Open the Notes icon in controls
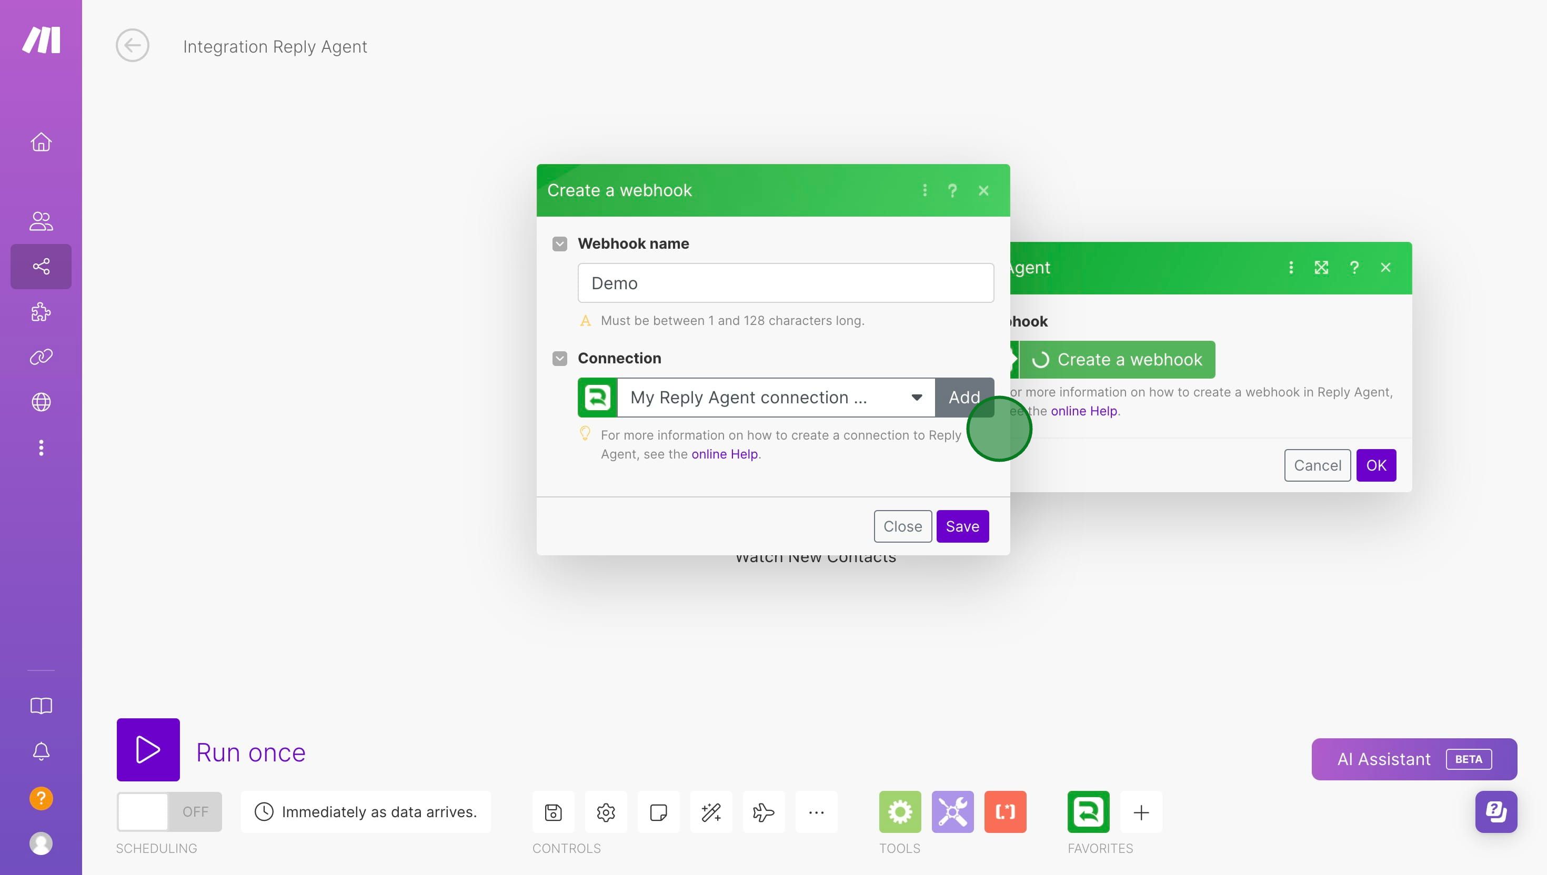The width and height of the screenshot is (1547, 875). [x=658, y=812]
